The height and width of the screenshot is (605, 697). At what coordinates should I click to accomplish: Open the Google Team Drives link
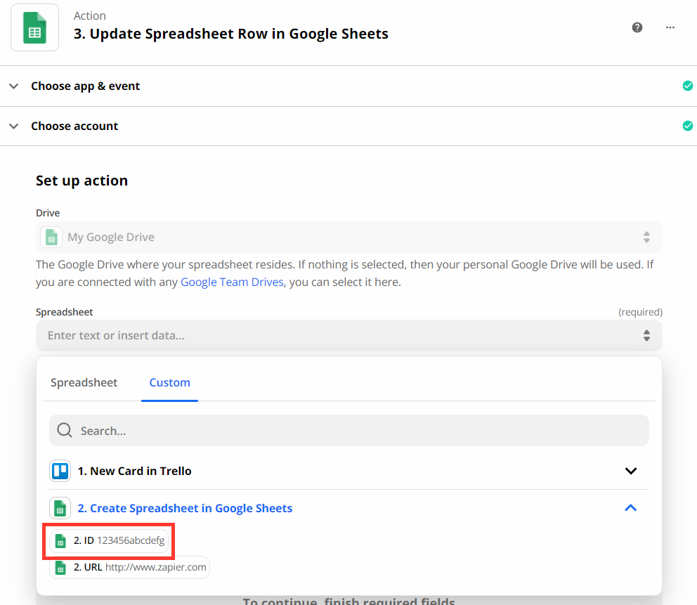[232, 282]
